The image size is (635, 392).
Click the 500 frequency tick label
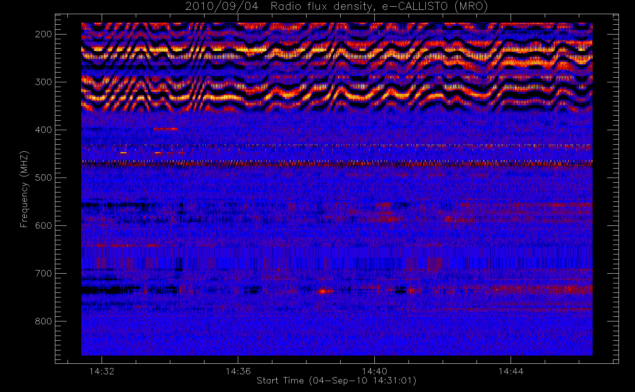pyautogui.click(x=43, y=178)
